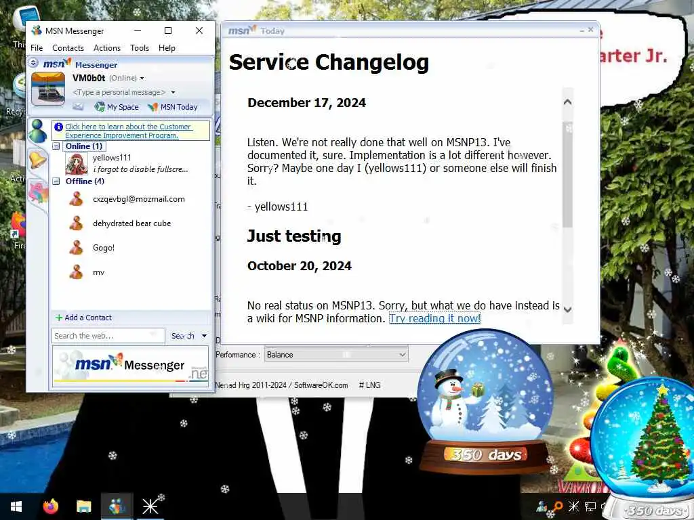Select contact dehydrated bear cube
The height and width of the screenshot is (520, 694).
click(131, 223)
